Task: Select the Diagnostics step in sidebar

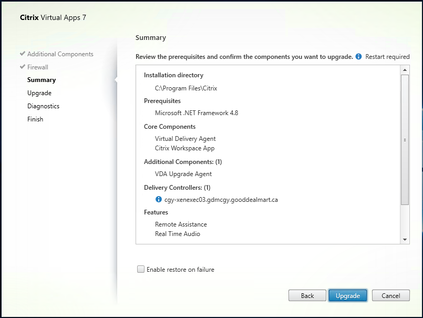Action: (x=43, y=106)
